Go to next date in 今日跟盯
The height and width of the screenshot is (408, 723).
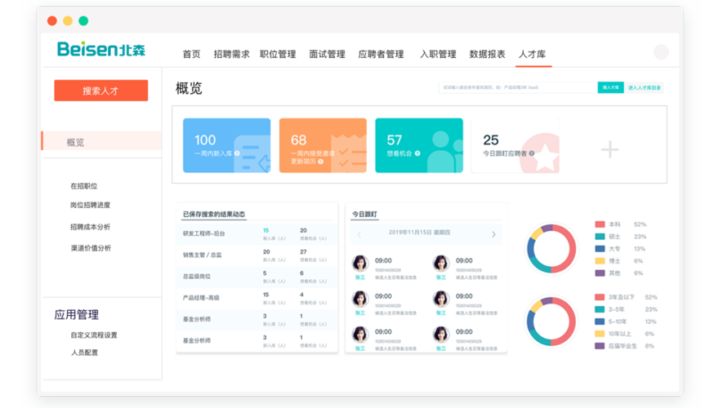point(493,234)
